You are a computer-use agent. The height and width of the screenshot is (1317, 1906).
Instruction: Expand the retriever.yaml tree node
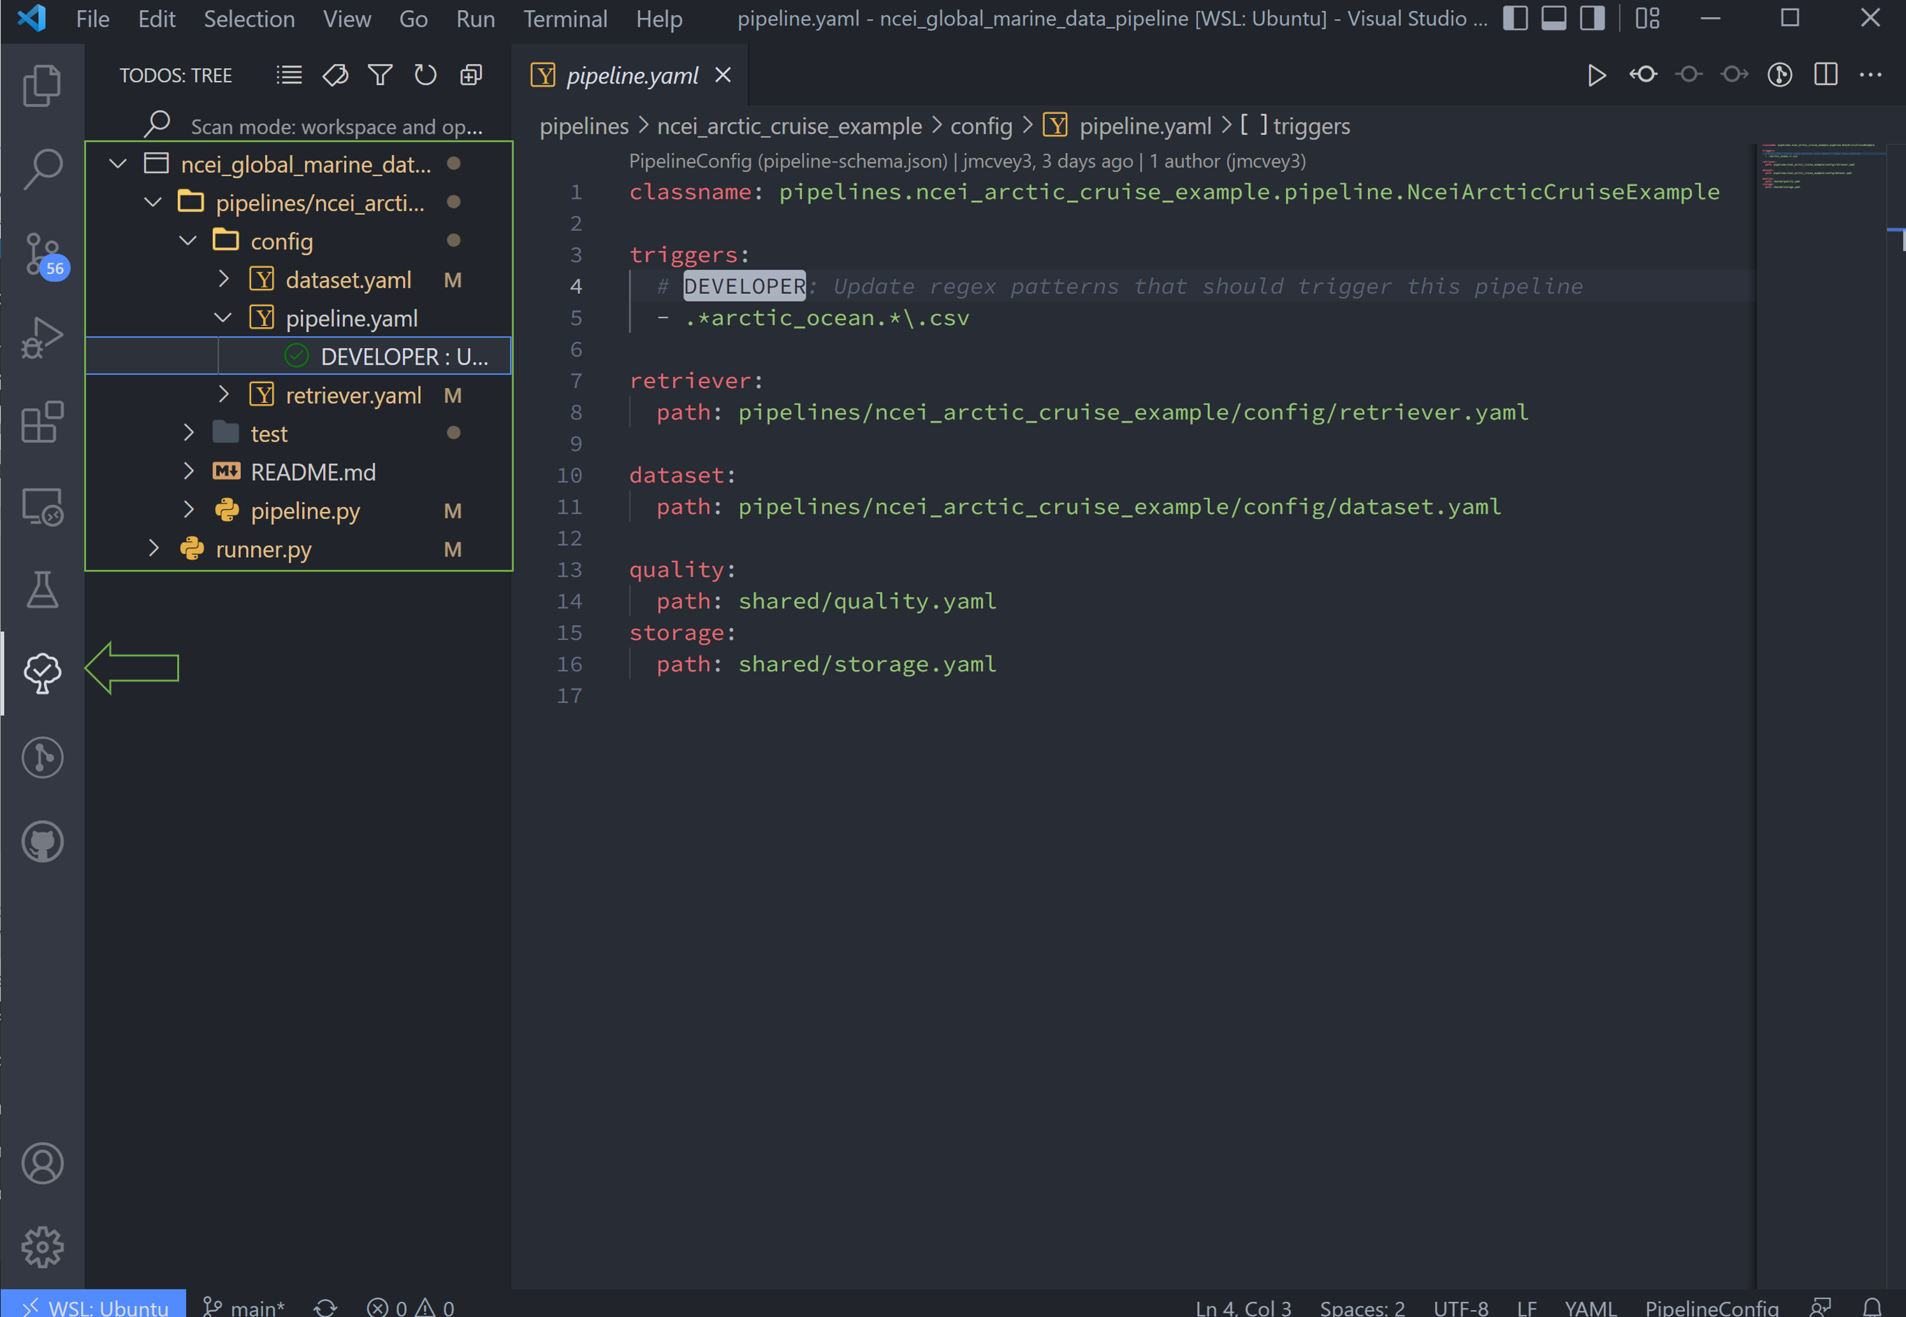222,395
